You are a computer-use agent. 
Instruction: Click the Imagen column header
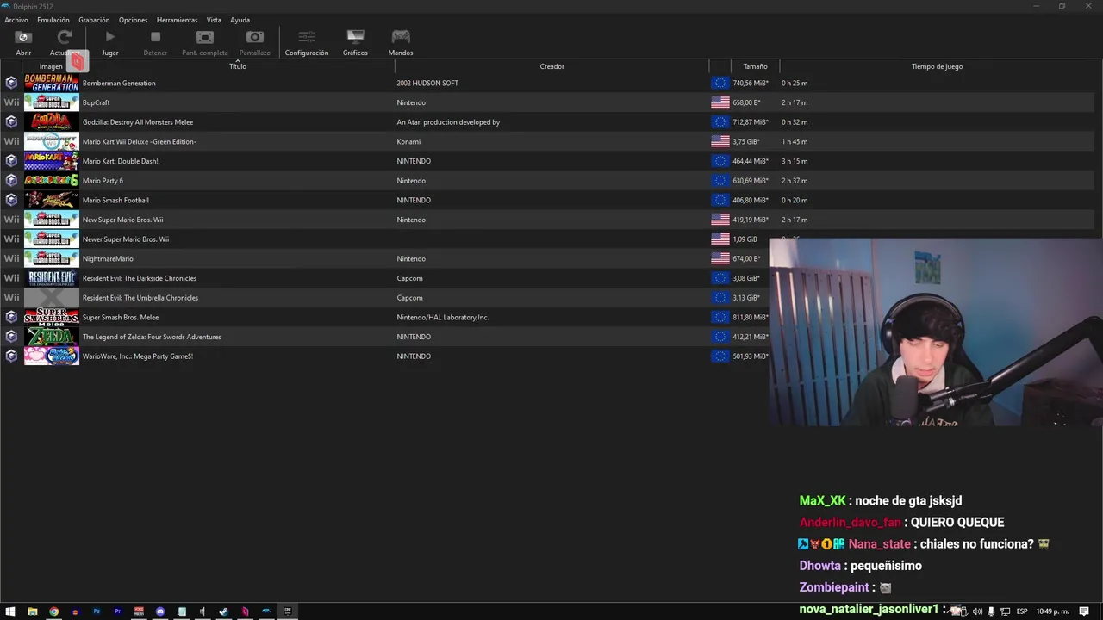coord(51,66)
